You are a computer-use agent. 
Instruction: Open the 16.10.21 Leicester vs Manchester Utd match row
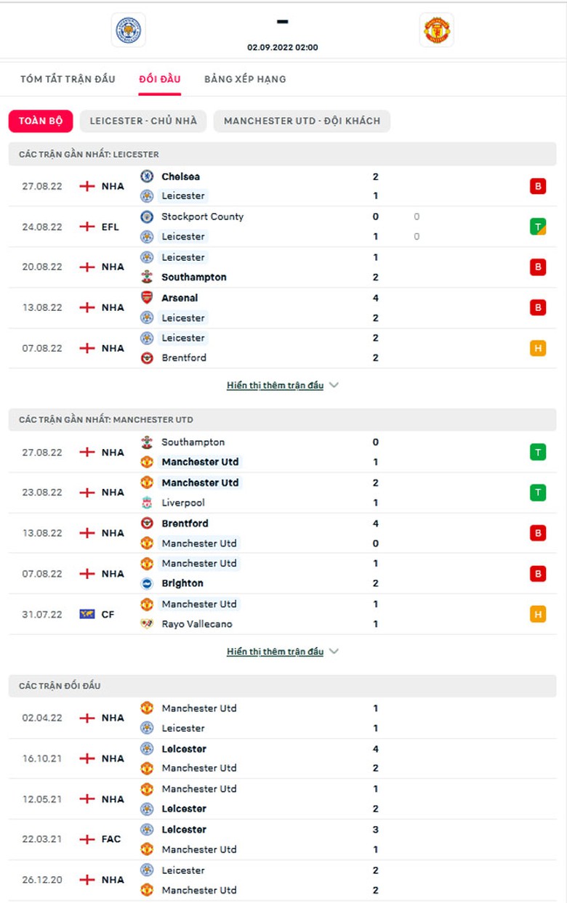click(282, 758)
